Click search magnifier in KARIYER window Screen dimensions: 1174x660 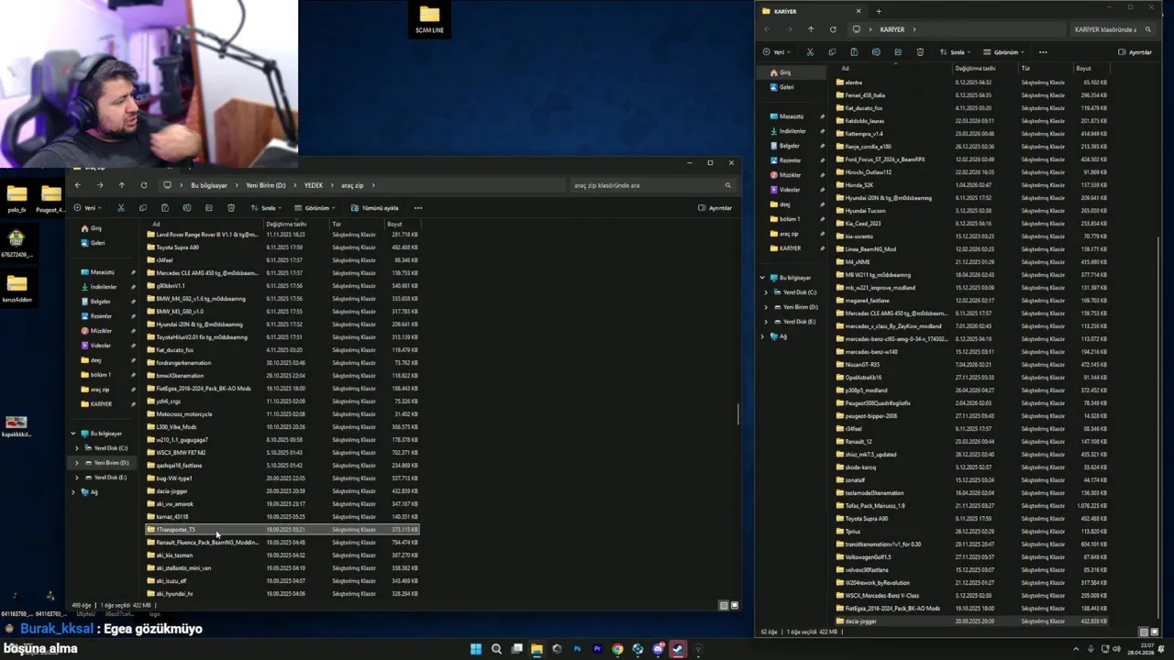(x=1147, y=29)
